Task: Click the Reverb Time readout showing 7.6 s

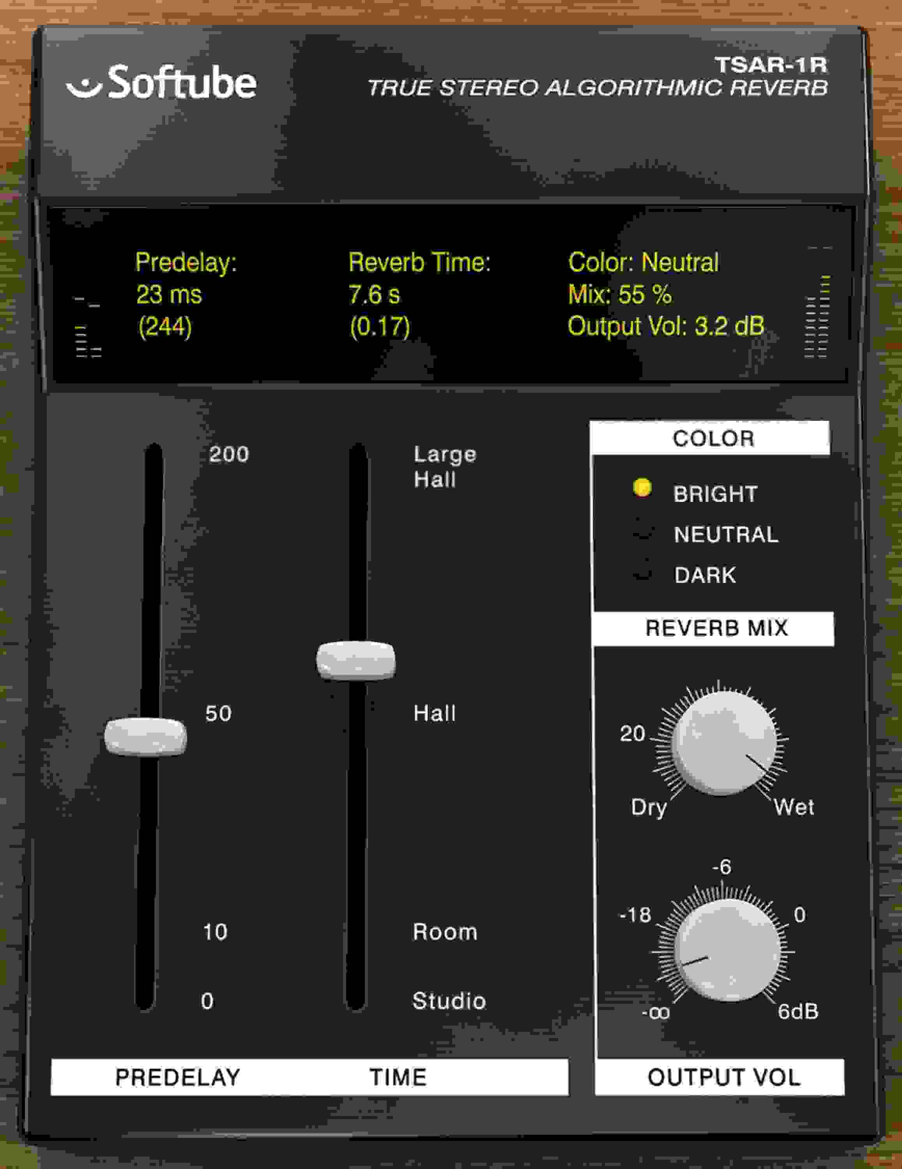Action: tap(375, 294)
